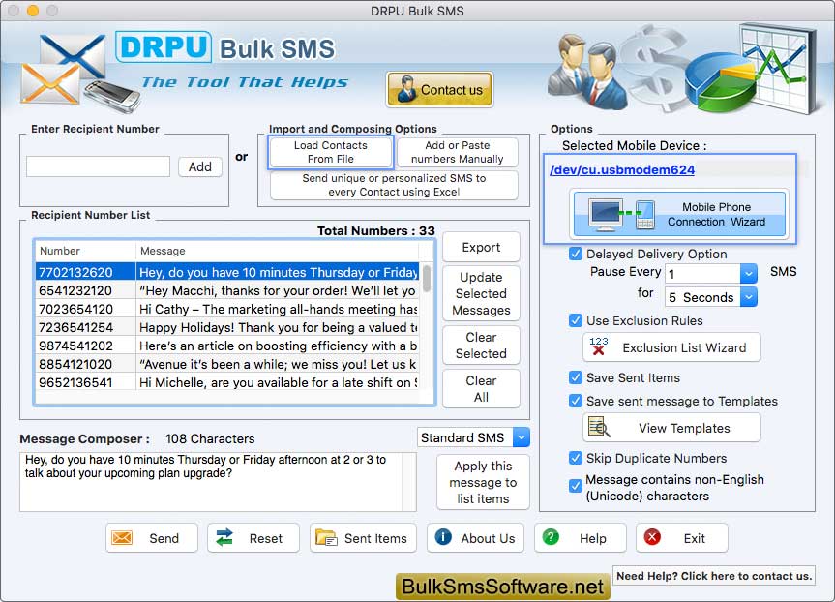Click the envelopes and phone header graphic

[x=80, y=75]
